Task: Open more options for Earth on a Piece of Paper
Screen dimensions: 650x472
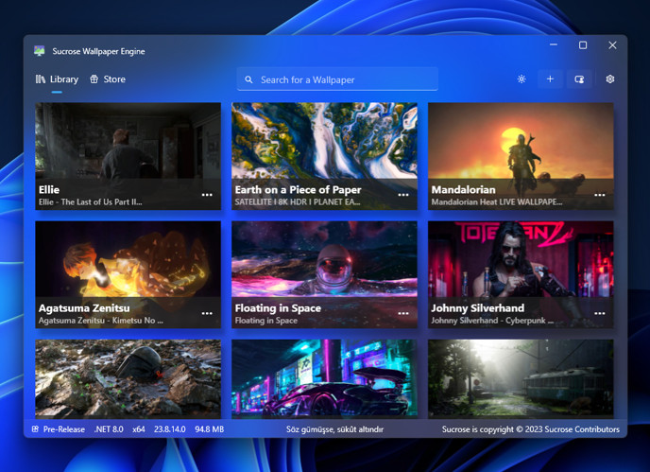Action: tap(403, 195)
